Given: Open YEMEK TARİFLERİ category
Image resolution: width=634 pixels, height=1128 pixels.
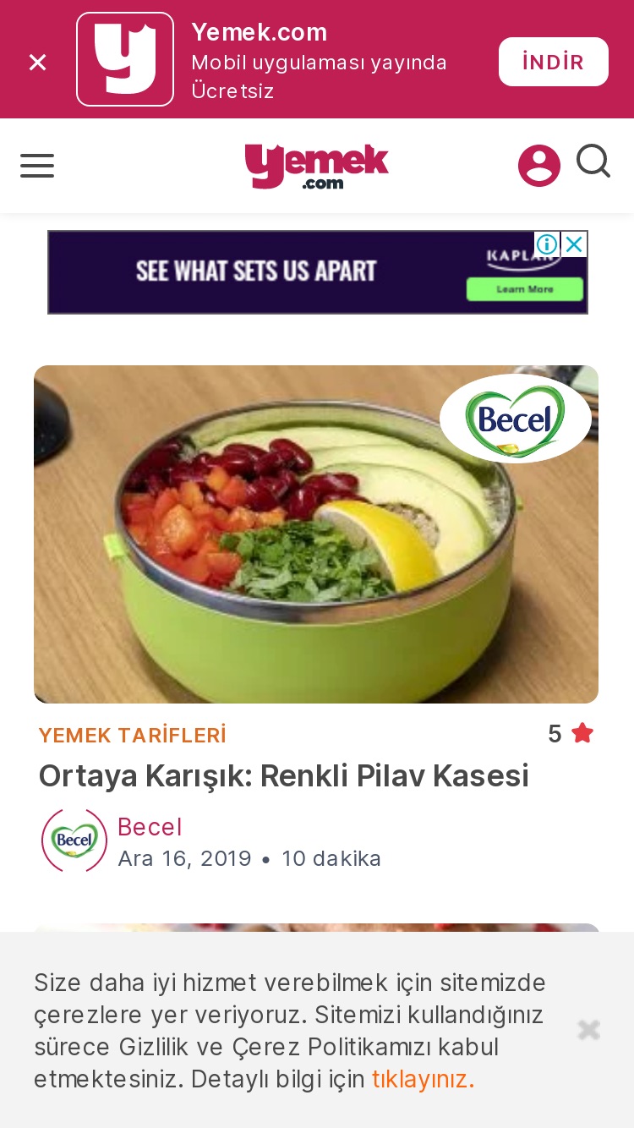Looking at the screenshot, I should click(133, 735).
